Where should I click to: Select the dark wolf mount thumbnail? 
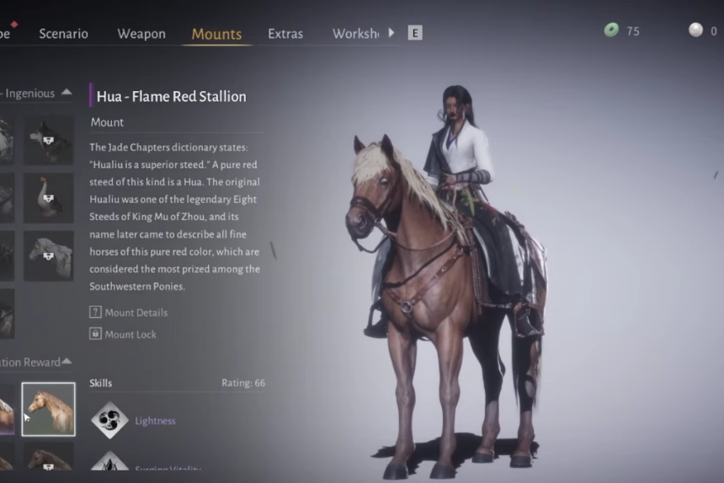pos(49,140)
